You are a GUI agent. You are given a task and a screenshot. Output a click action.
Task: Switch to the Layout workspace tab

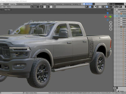point(6,4)
